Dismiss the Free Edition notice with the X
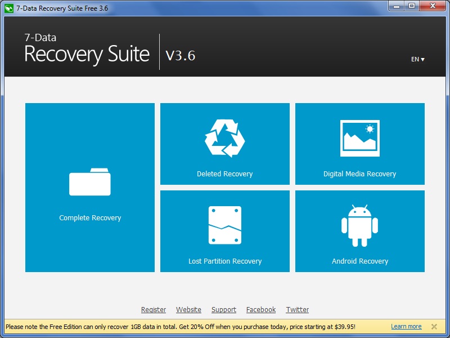This screenshot has height=338, width=450. tap(434, 326)
